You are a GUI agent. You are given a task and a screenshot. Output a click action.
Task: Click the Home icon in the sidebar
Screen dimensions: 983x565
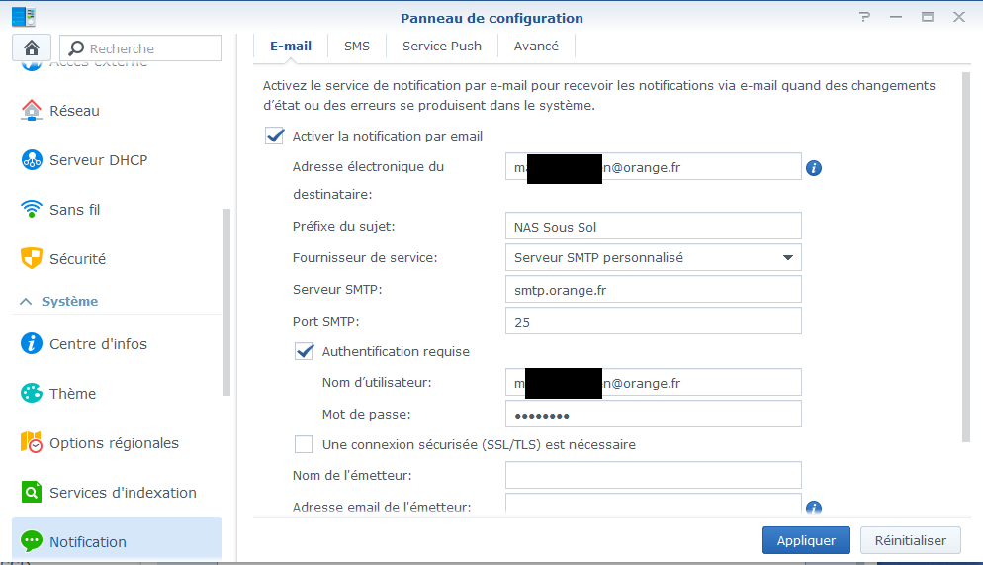click(x=31, y=47)
